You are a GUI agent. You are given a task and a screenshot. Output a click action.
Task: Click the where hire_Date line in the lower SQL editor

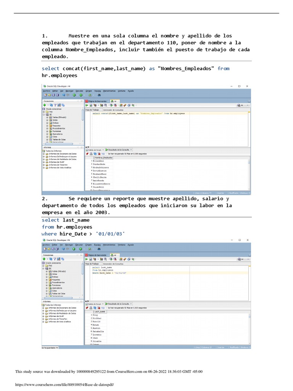tap(109, 273)
